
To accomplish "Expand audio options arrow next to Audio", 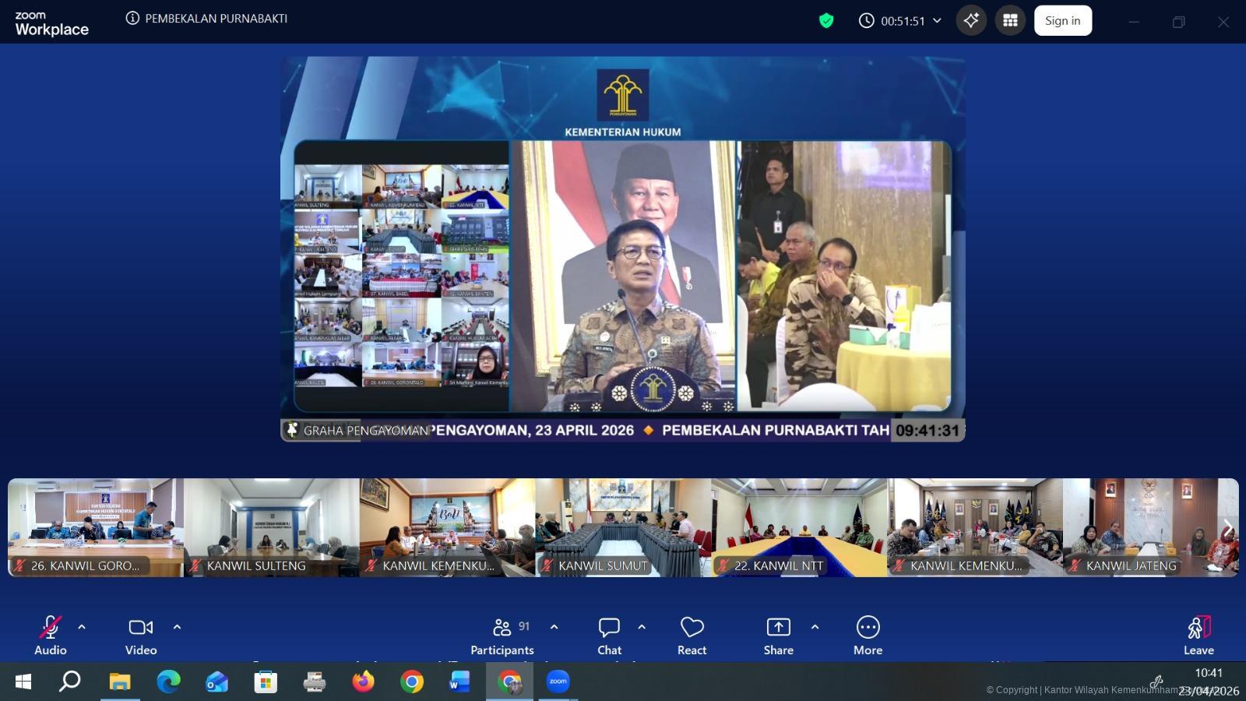I will (x=82, y=627).
